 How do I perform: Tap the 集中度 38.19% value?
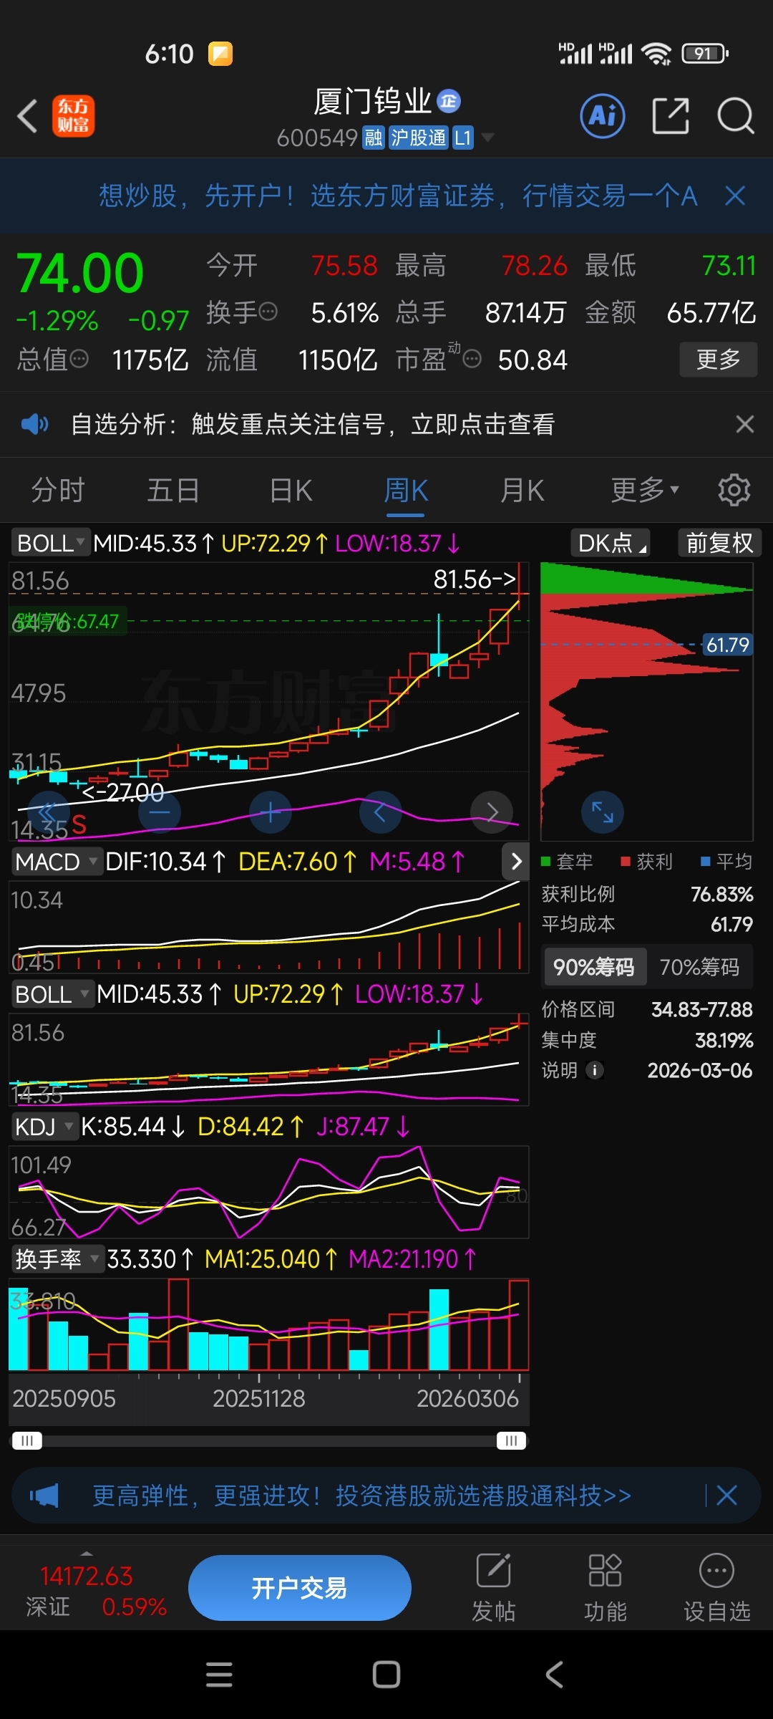724,1039
